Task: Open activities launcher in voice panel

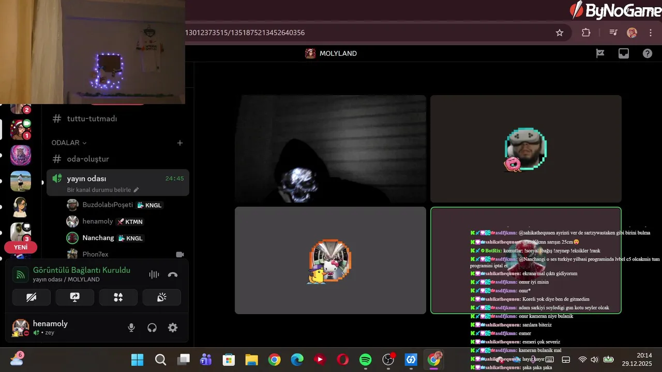Action: [118, 297]
